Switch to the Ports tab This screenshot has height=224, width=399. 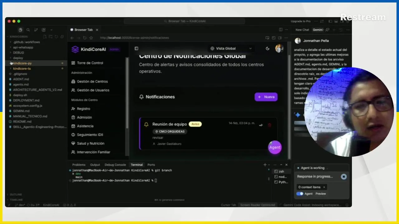[151, 165]
